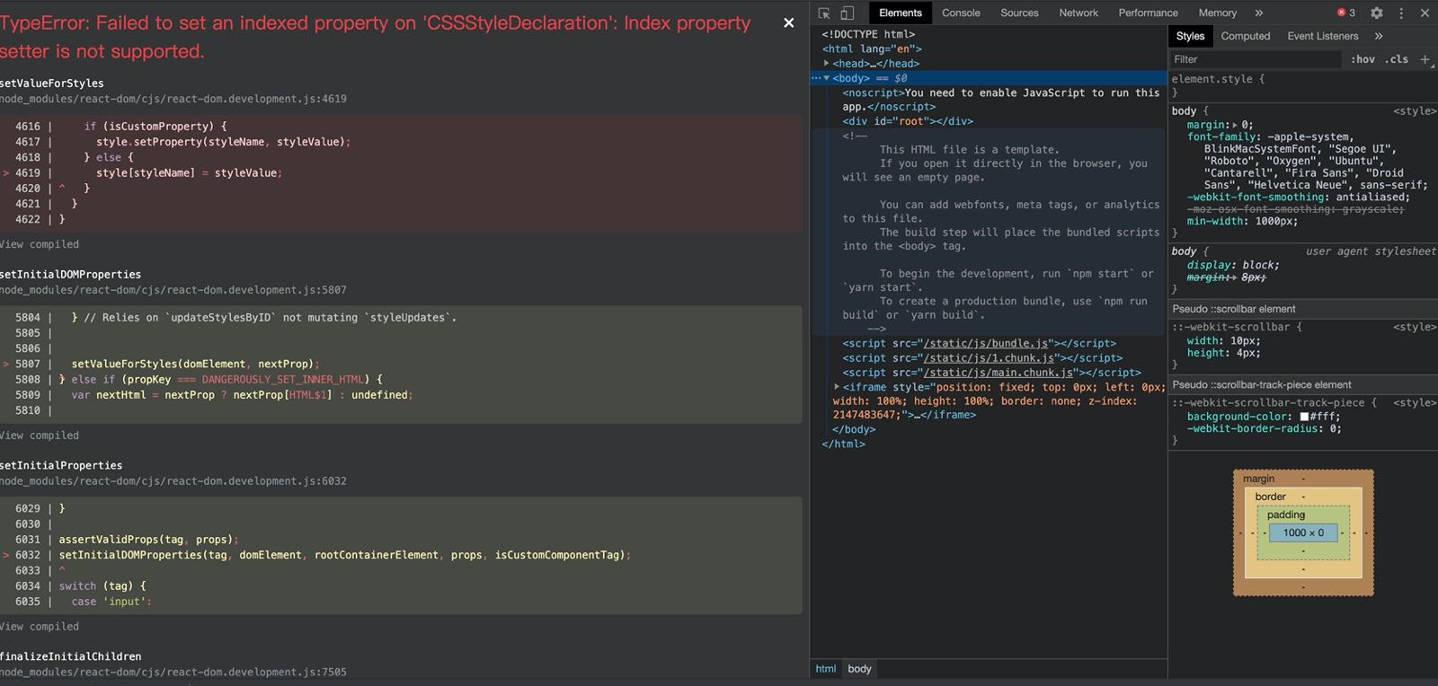Click the styles Filter input field
This screenshot has height=686, width=1438.
[x=1255, y=59]
